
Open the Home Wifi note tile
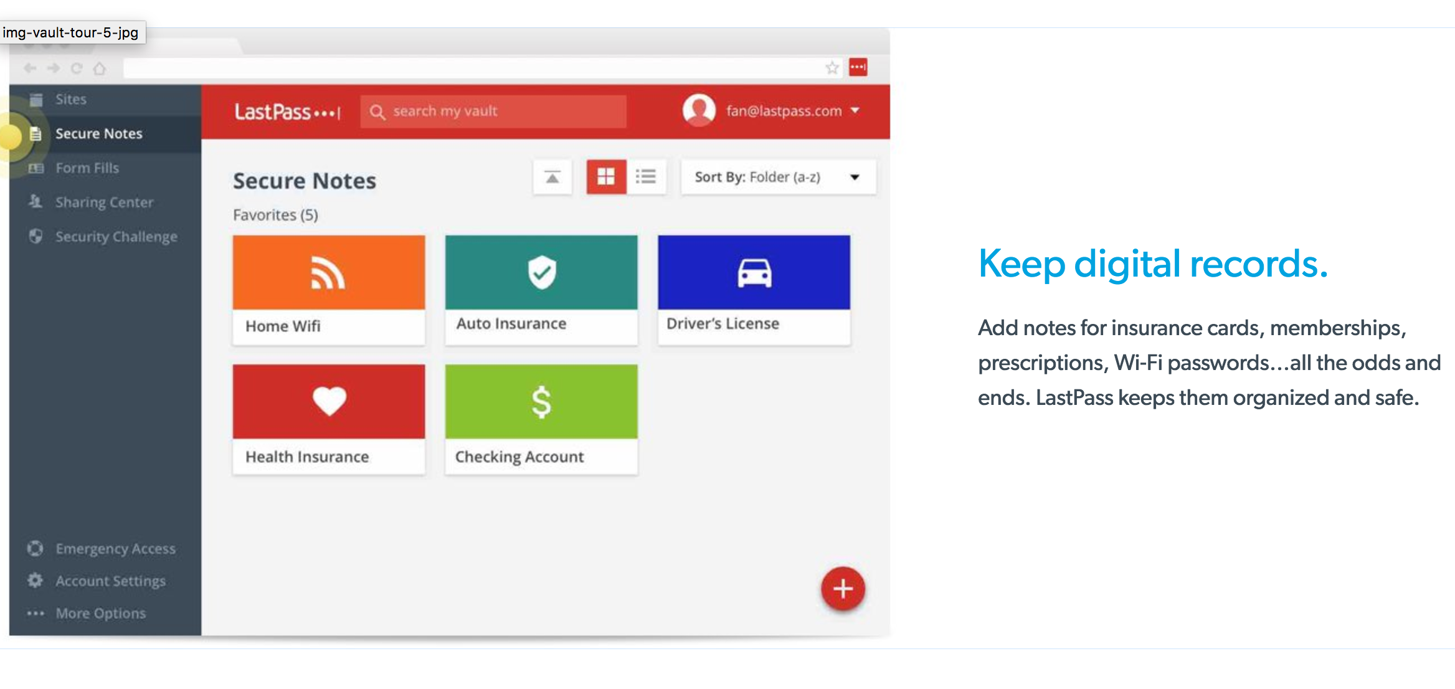click(329, 290)
